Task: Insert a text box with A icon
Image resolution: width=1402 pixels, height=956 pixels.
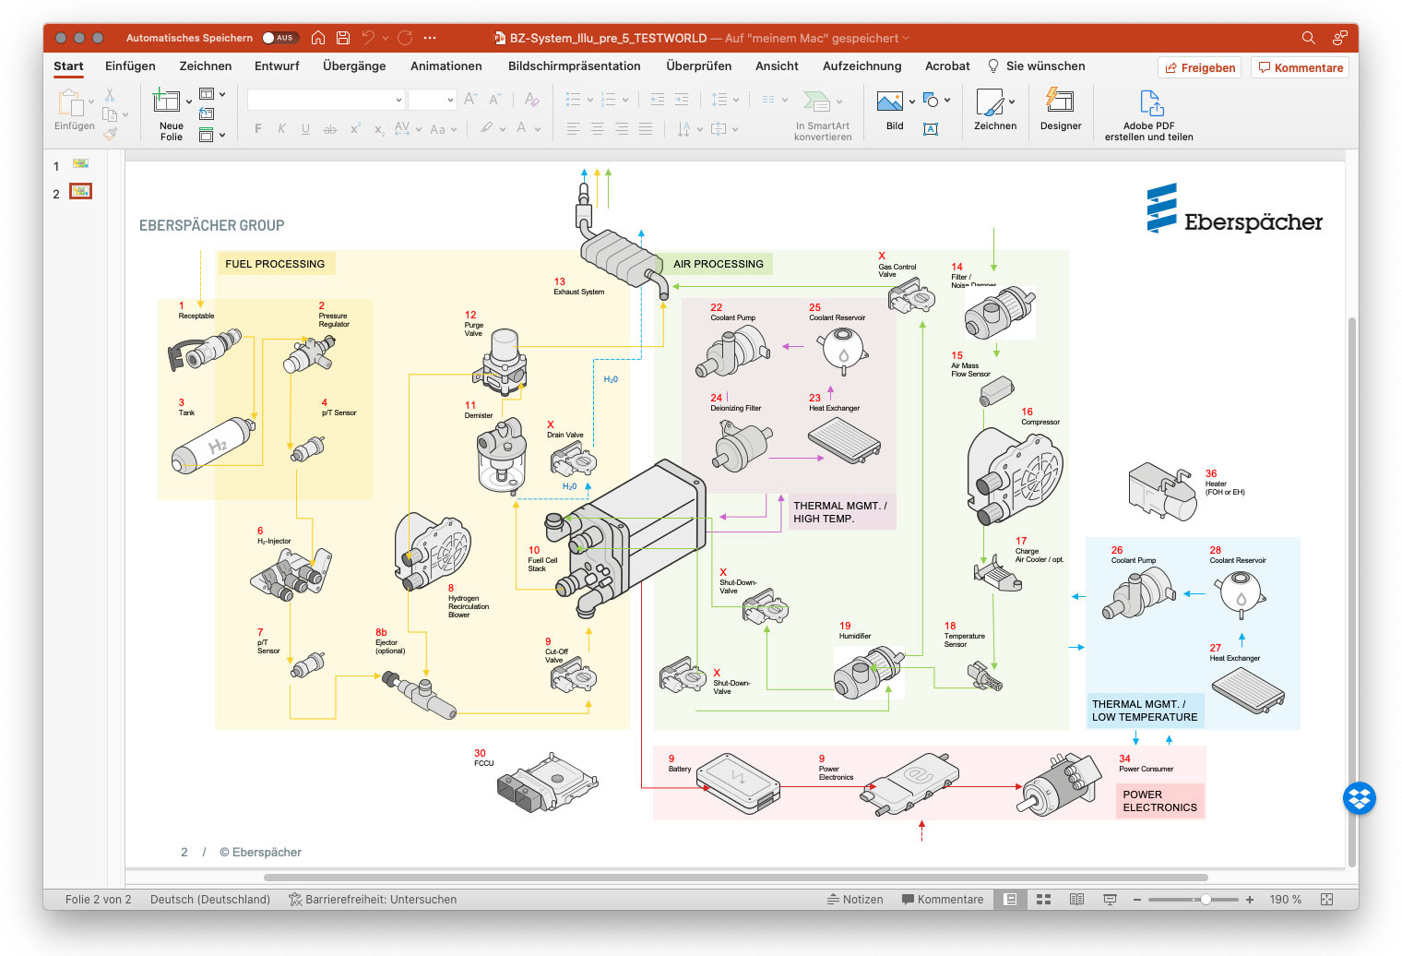Action: pos(931,129)
